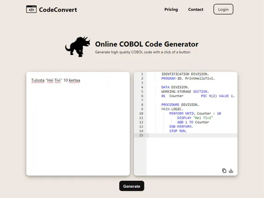Click the CodeConvert brand name text
Image resolution: width=264 pixels, height=198 pixels.
[58, 10]
